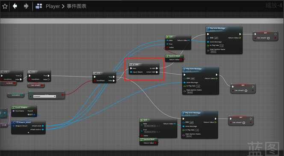Click the Weapon Struct input pin

point(14,126)
